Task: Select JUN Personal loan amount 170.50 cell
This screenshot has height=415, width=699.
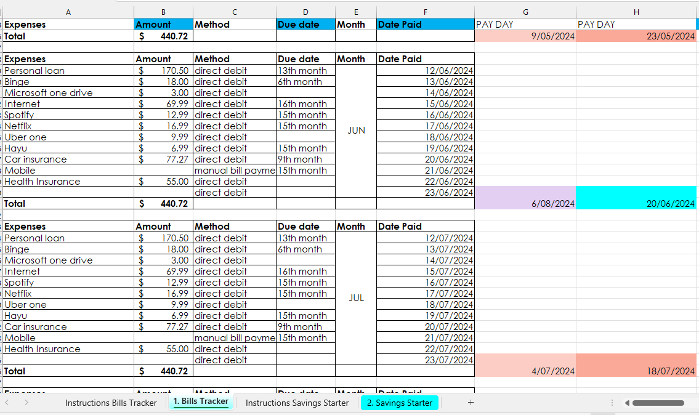Action: 164,70
